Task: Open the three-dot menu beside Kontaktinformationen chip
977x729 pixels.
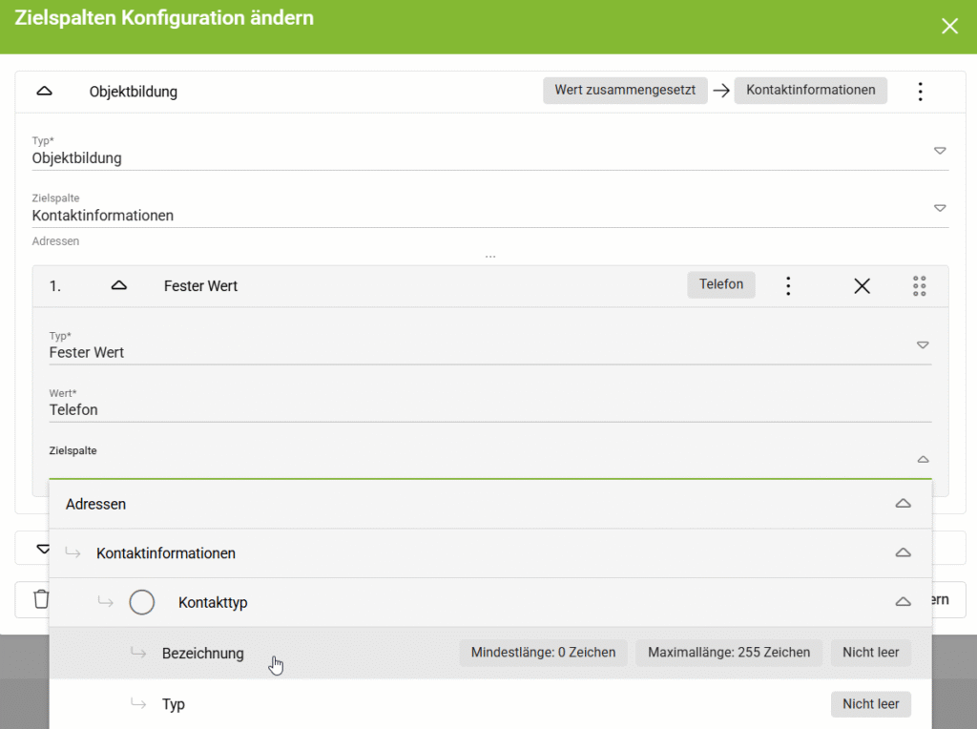Action: tap(921, 92)
